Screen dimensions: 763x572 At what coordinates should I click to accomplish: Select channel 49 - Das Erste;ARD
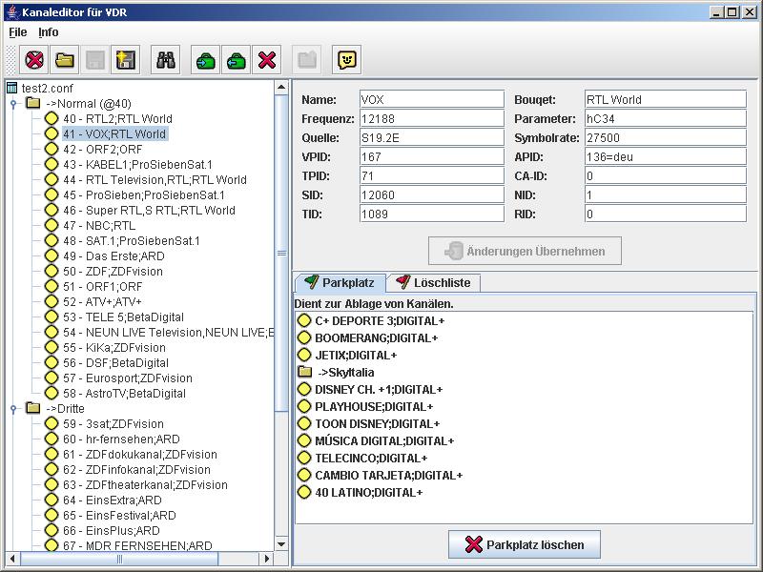point(113,256)
